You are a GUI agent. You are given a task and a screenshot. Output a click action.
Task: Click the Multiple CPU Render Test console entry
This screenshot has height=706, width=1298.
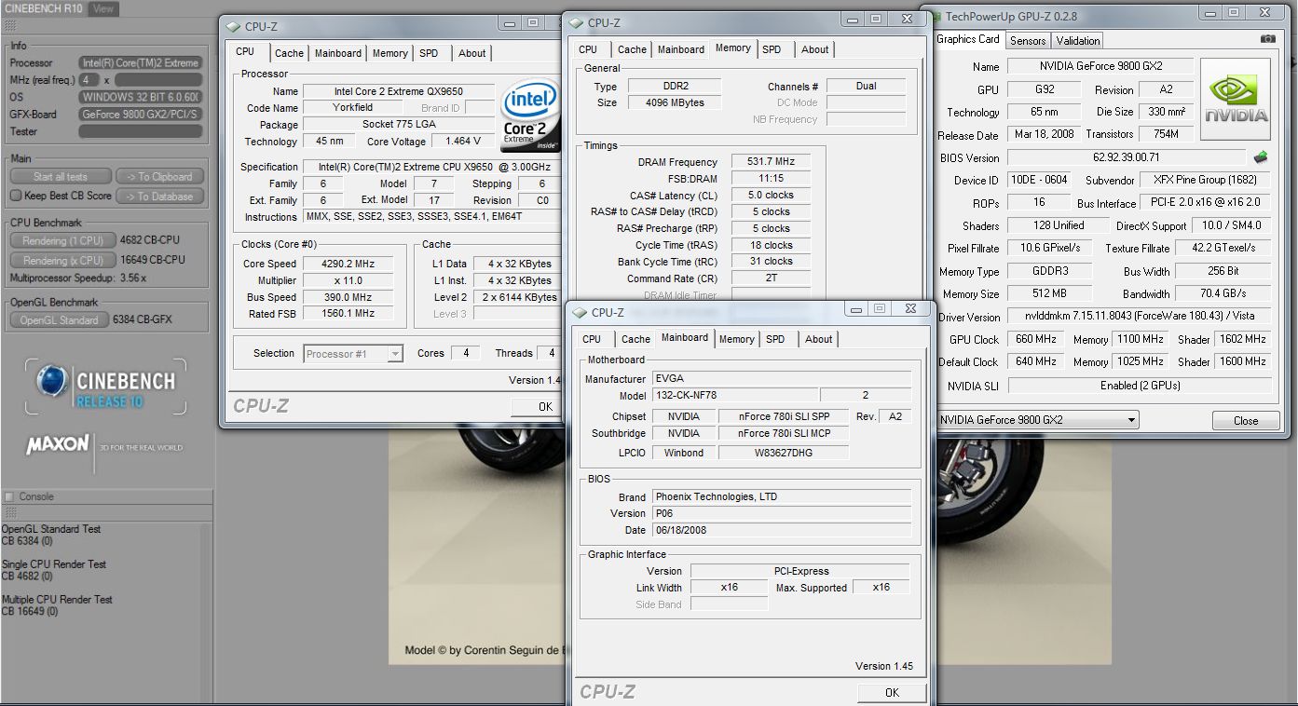(57, 605)
